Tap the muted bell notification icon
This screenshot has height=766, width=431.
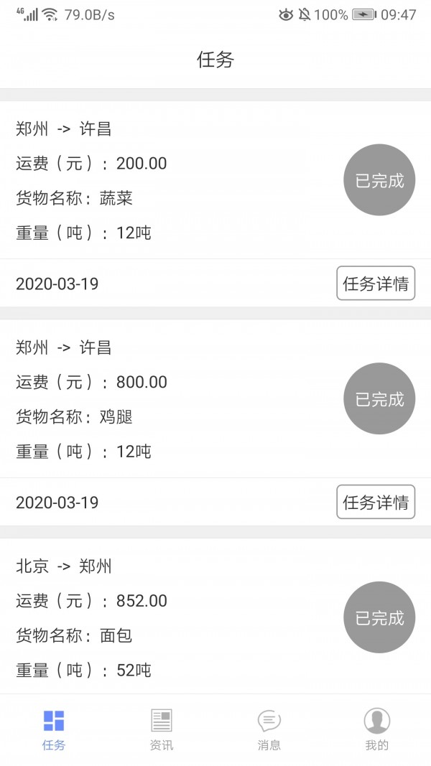[305, 14]
